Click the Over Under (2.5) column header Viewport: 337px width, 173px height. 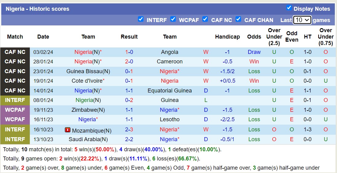(x=274, y=37)
